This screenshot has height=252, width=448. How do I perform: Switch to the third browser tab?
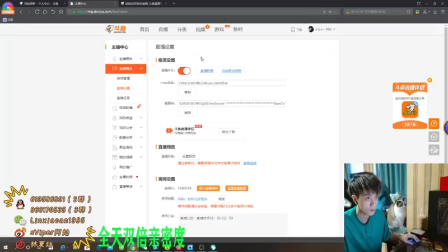(143, 3)
